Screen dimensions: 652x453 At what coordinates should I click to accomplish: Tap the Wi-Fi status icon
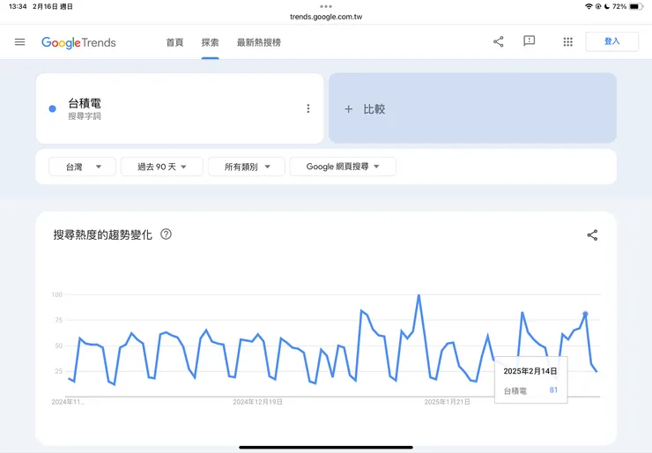point(589,6)
